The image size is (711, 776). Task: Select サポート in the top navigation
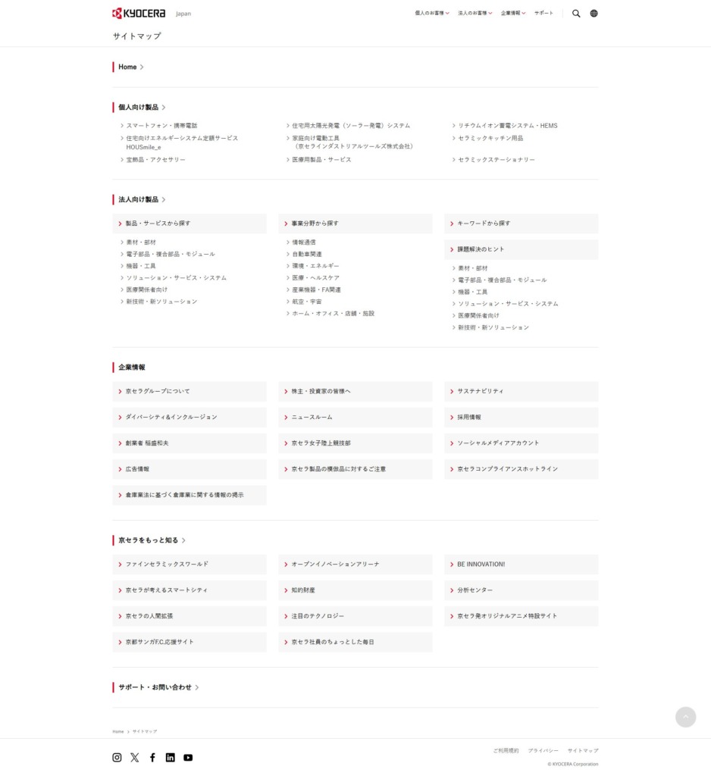click(543, 14)
